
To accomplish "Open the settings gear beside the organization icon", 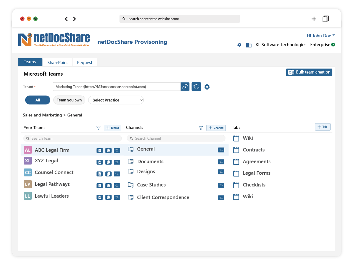I will pos(239,45).
